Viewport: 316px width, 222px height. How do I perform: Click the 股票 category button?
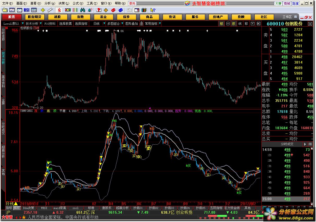point(12,17)
